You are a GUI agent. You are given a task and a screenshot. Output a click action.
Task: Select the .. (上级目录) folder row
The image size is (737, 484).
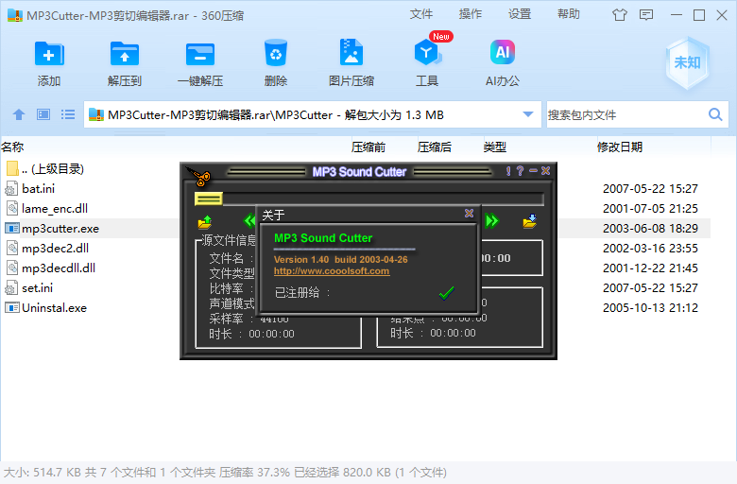pyautogui.click(x=45, y=169)
